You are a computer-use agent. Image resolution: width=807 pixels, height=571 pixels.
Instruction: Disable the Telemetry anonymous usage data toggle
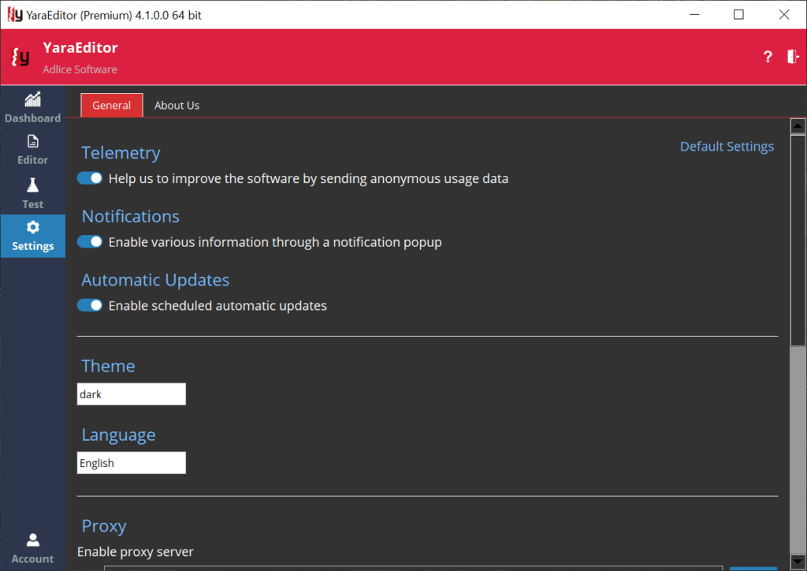point(90,178)
